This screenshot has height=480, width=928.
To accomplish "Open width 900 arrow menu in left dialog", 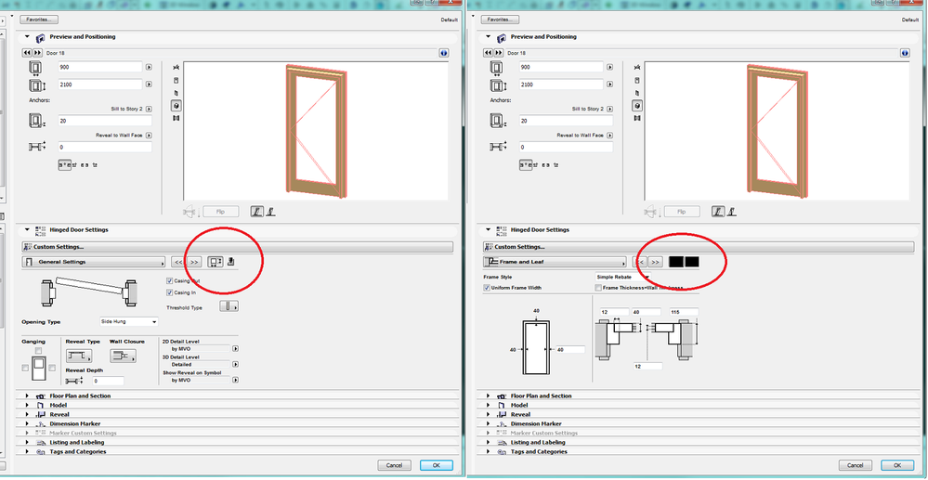I will [149, 67].
